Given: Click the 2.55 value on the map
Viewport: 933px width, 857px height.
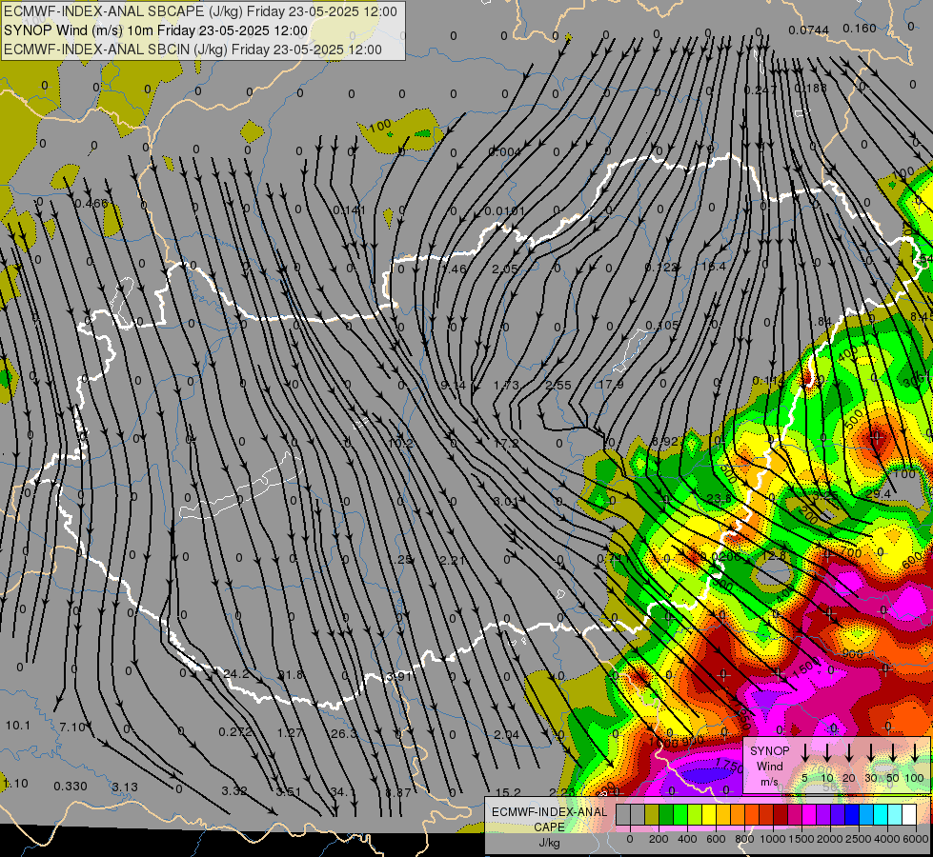Looking at the screenshot, I should pos(558,386).
